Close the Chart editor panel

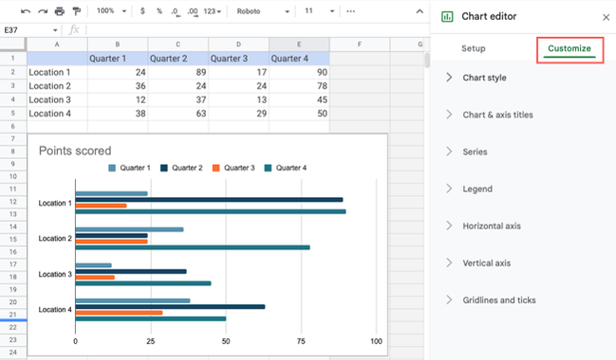[x=606, y=17]
